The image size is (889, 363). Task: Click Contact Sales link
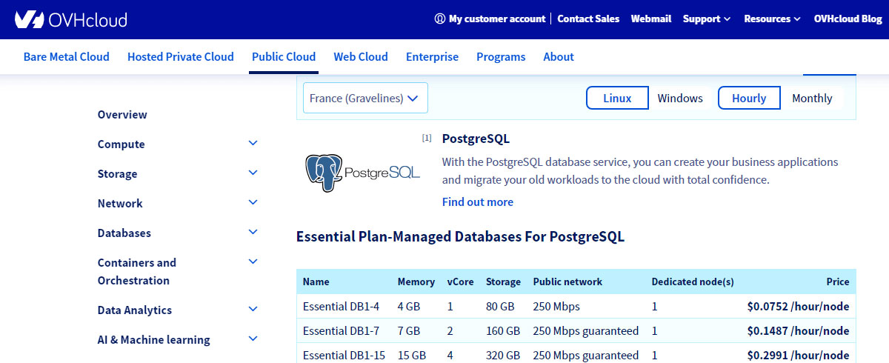[x=588, y=19]
